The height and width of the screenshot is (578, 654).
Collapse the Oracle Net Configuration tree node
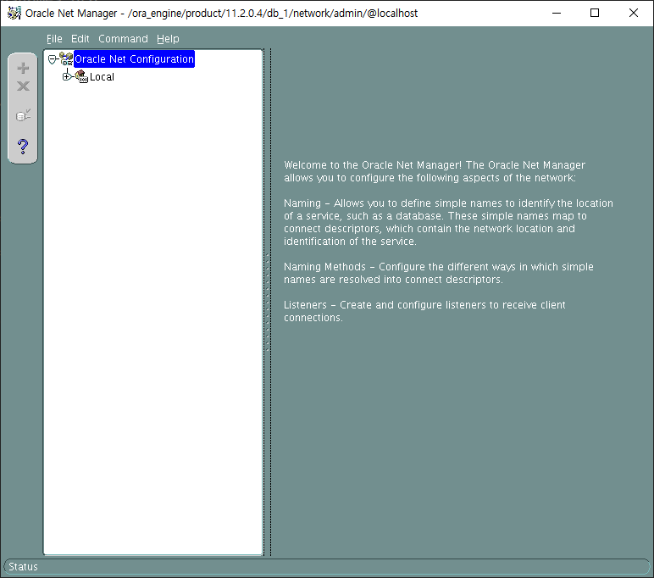pos(53,59)
